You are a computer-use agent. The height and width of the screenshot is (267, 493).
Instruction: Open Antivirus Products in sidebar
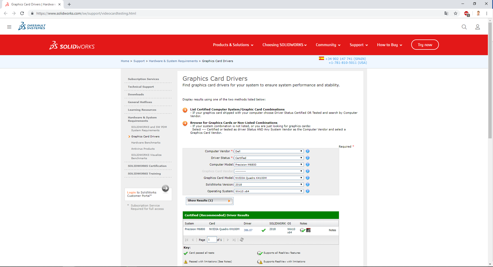tap(143, 149)
